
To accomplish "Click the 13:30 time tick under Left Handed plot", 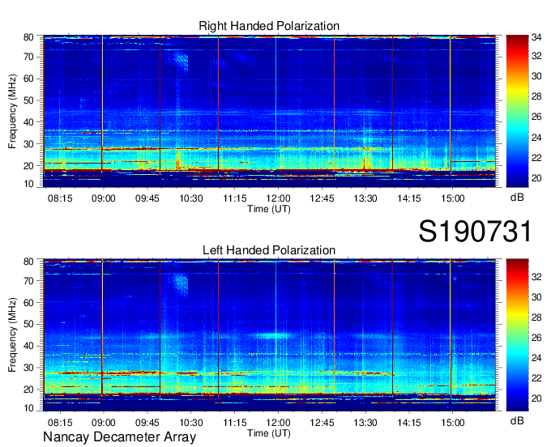I will (x=365, y=423).
